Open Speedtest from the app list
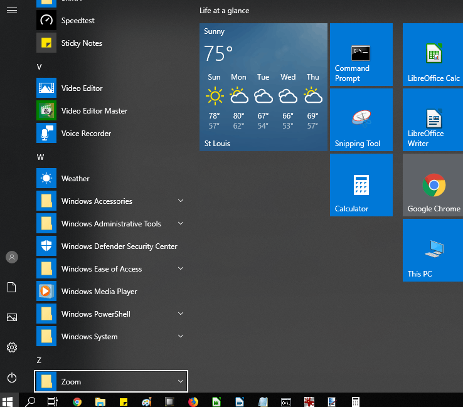 pyautogui.click(x=111, y=20)
